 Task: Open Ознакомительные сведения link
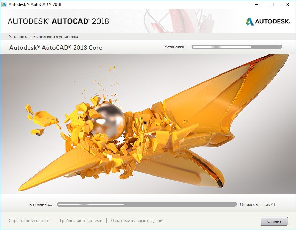(x=137, y=221)
